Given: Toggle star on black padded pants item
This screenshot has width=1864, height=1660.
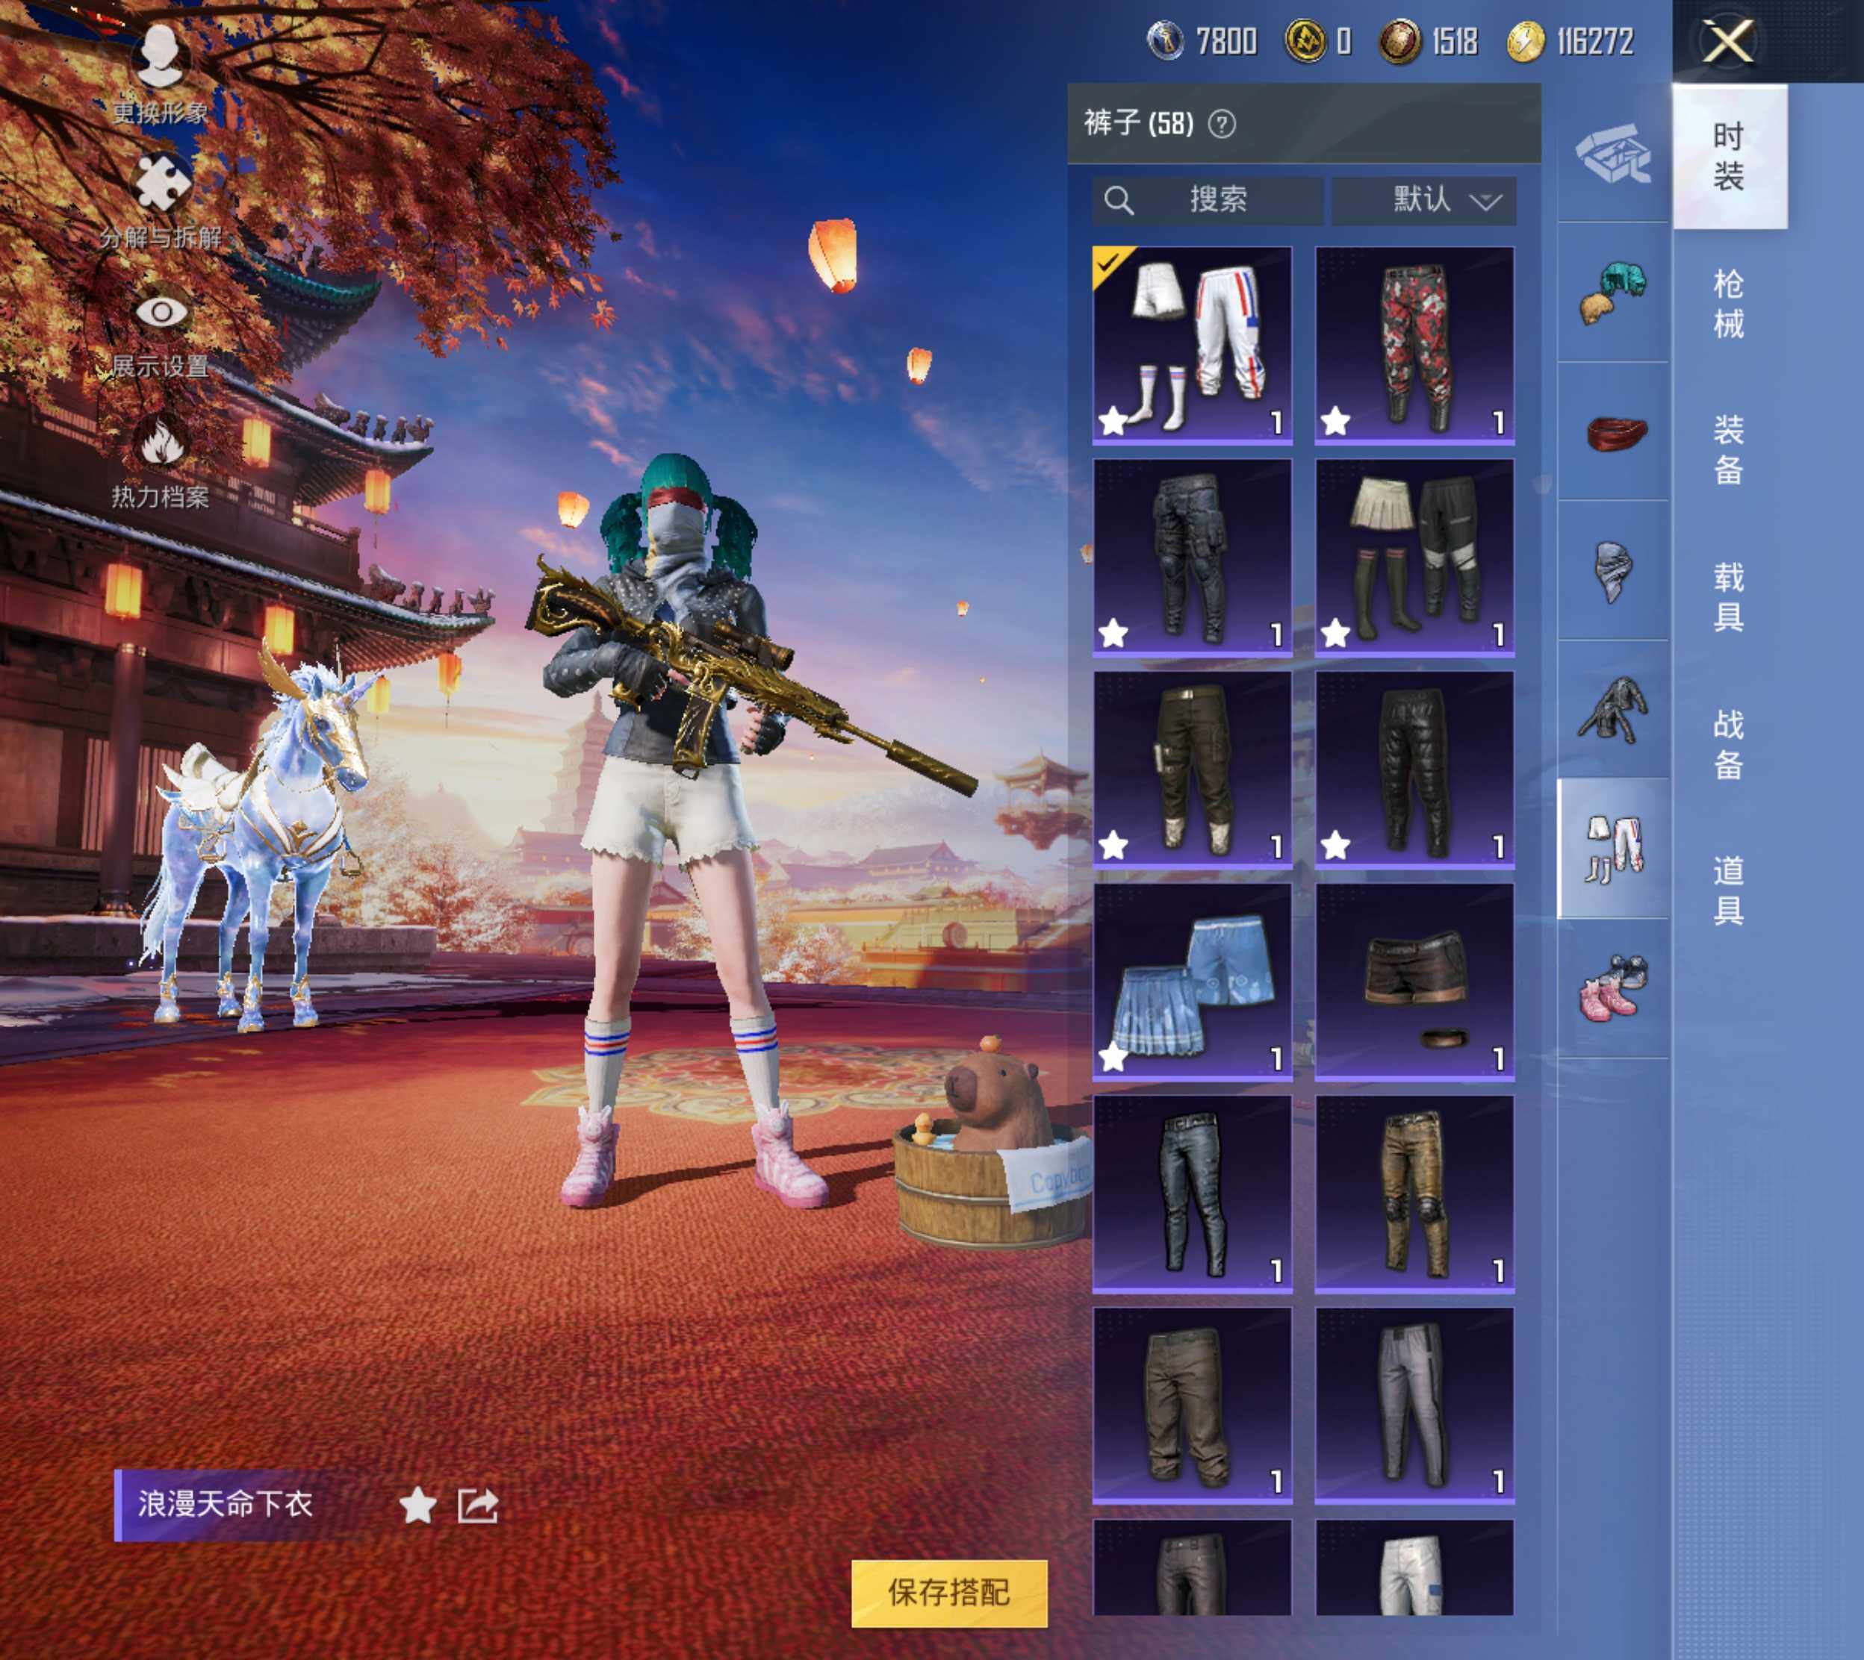Looking at the screenshot, I should (1335, 846).
